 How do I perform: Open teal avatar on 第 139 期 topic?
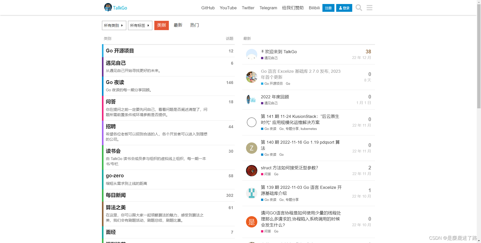pos(252,193)
